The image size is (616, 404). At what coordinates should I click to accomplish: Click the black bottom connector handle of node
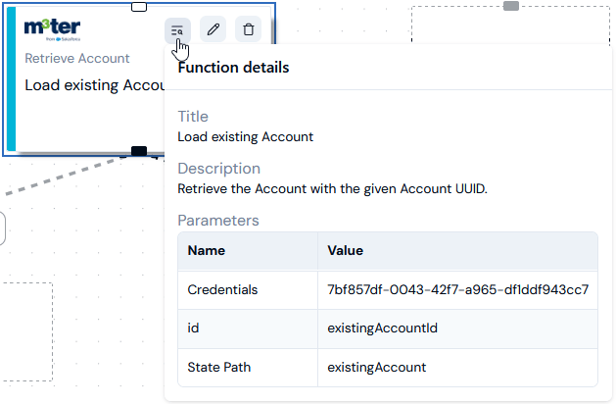(x=139, y=151)
